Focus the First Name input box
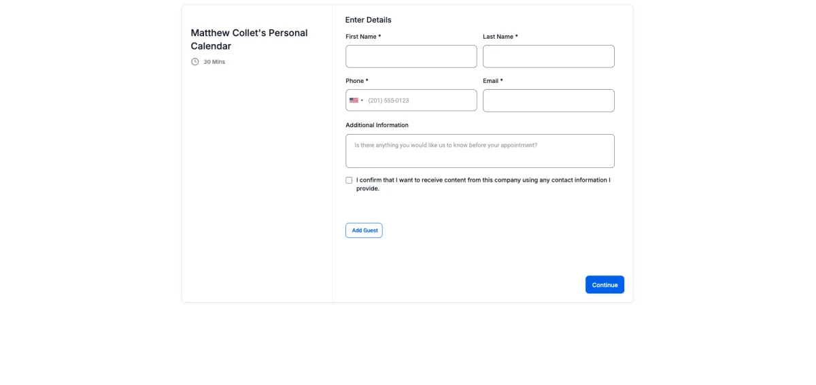Viewport: 816px width, 385px height. (411, 56)
